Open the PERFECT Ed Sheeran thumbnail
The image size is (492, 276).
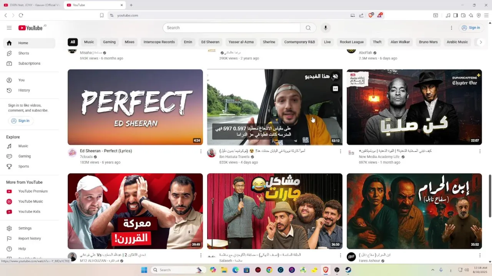(135, 107)
